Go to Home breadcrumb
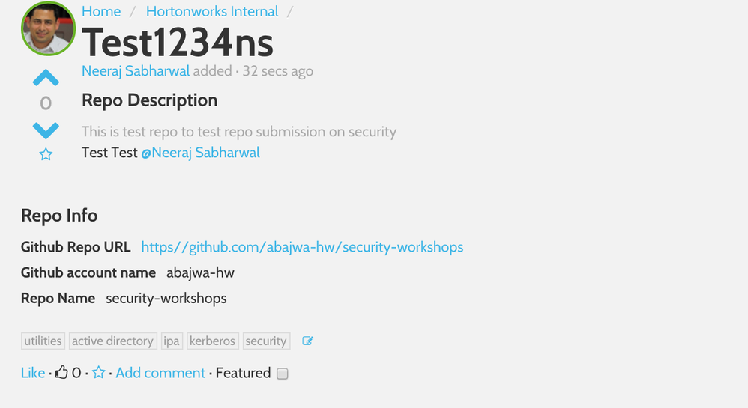This screenshot has width=748, height=408. click(101, 11)
